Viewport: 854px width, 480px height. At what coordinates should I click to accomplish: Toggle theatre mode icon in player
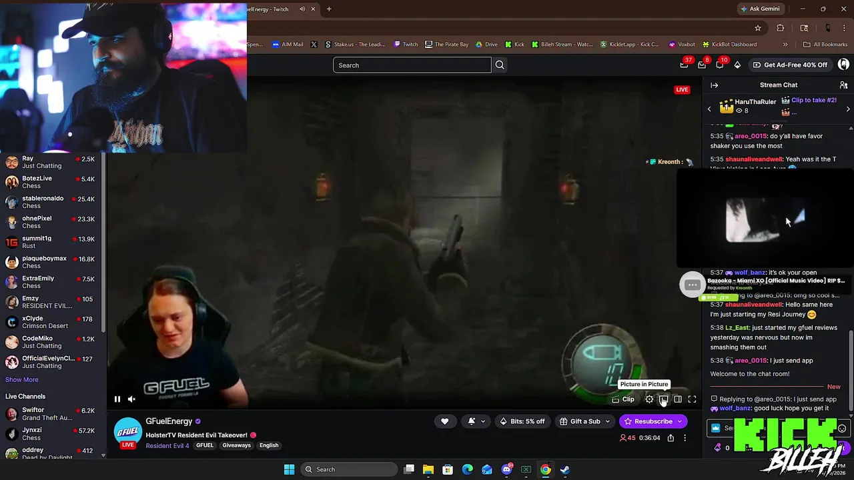678,399
